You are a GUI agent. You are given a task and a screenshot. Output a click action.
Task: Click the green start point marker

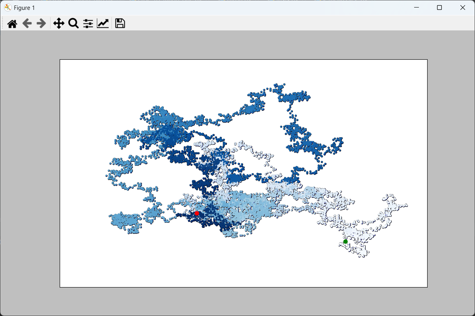pos(345,242)
